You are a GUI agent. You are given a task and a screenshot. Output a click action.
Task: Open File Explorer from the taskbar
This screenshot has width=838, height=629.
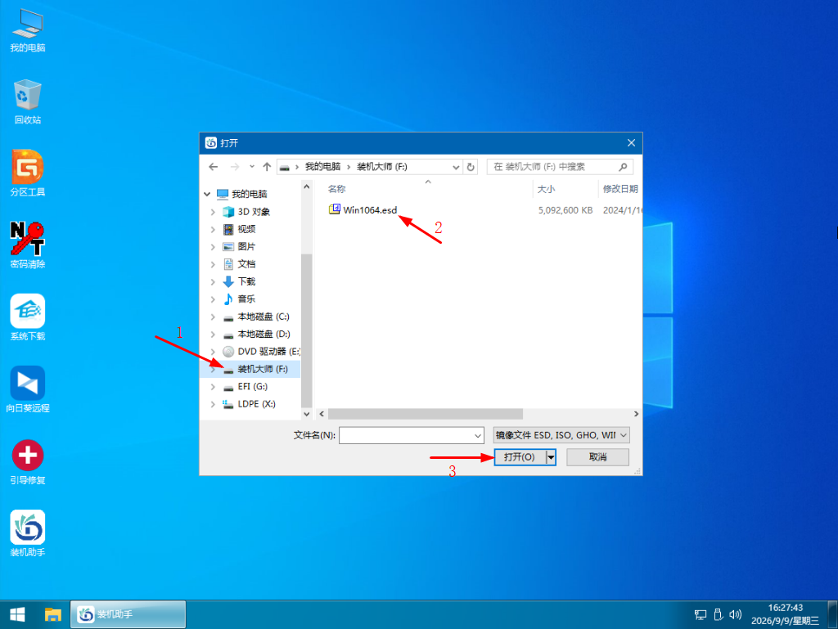point(52,614)
